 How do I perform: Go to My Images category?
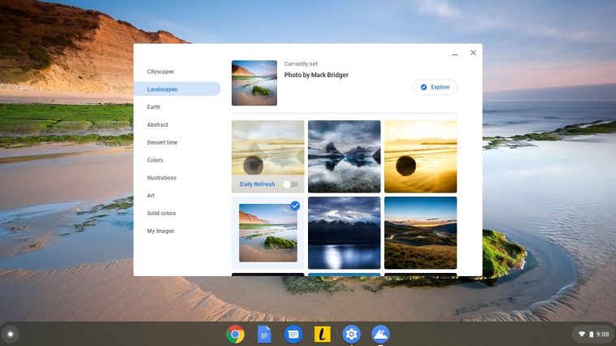(160, 231)
